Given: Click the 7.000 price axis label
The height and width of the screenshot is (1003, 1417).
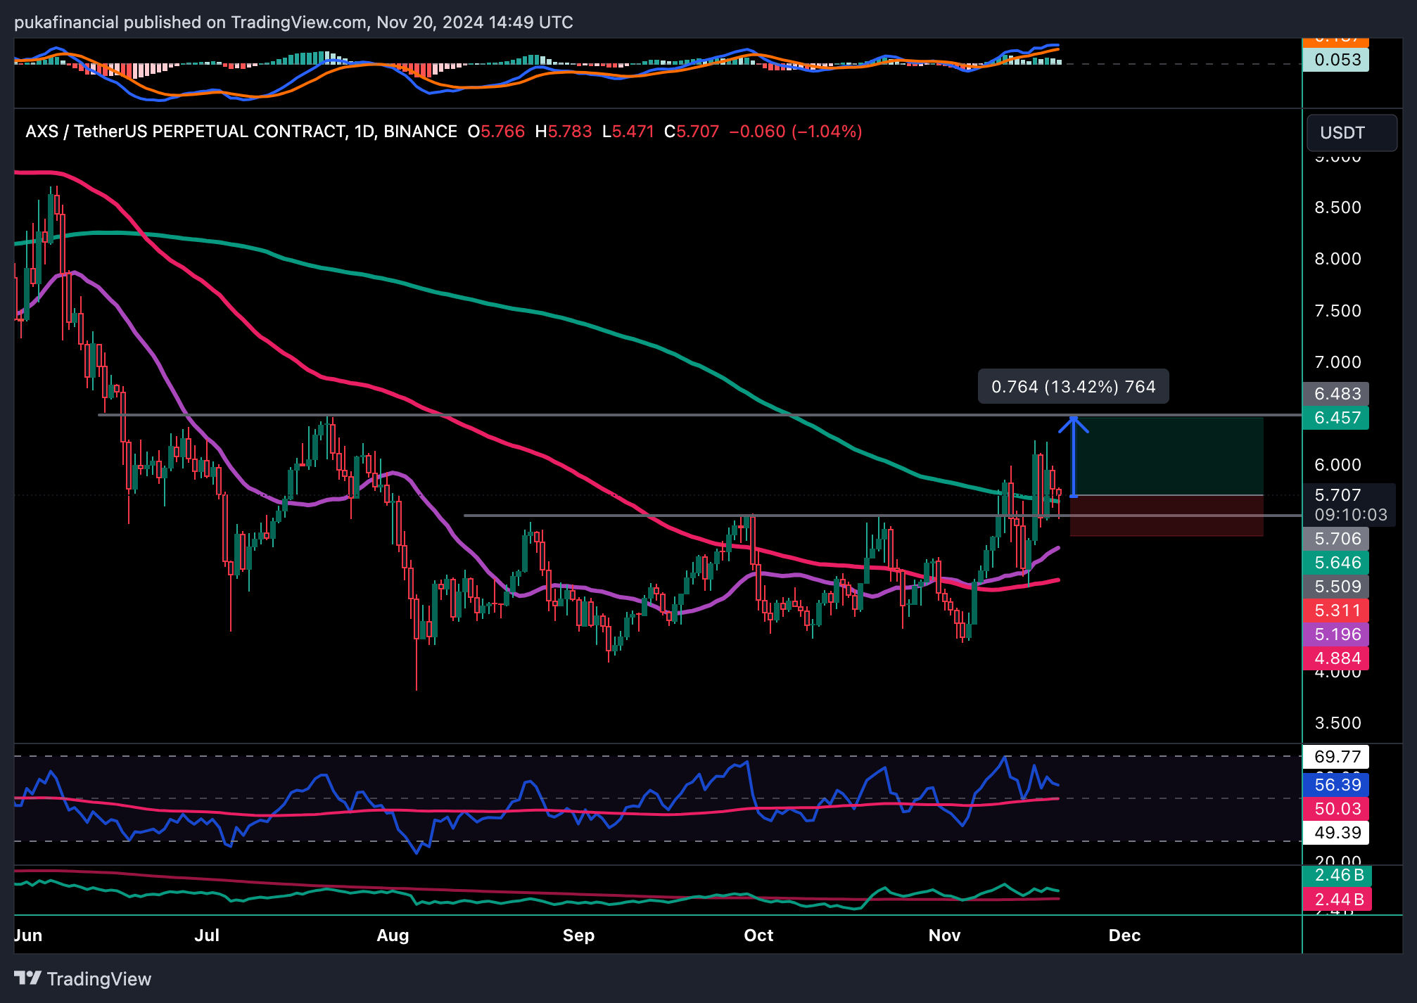Looking at the screenshot, I should coord(1337,362).
